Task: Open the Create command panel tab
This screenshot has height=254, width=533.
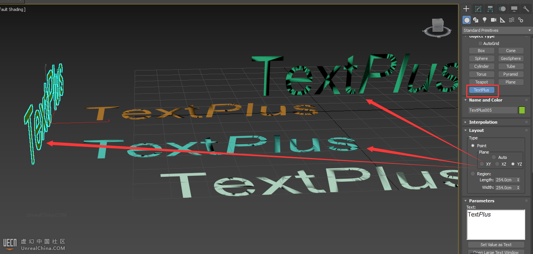Action: coord(466,9)
